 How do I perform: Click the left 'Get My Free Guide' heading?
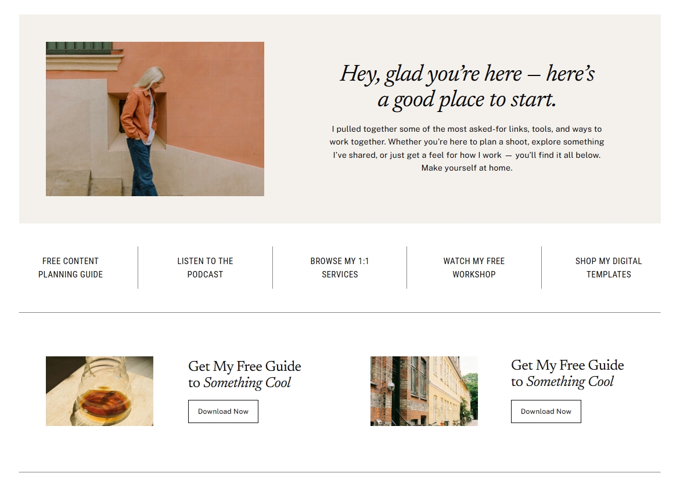point(244,366)
